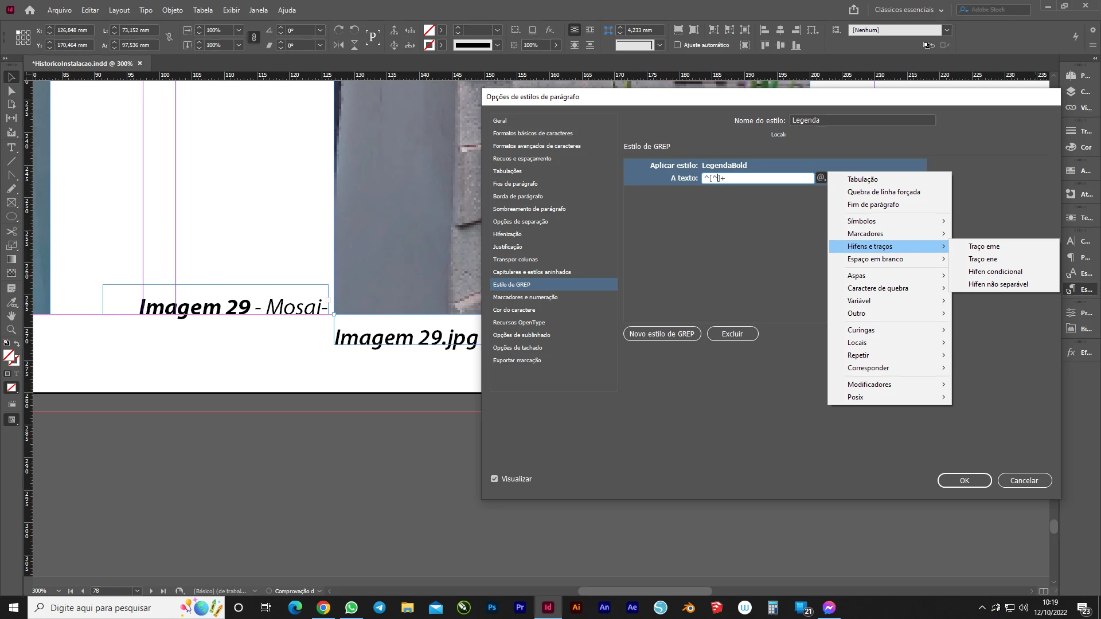Click the Cancelar button
The image size is (1101, 619).
[x=1024, y=480]
